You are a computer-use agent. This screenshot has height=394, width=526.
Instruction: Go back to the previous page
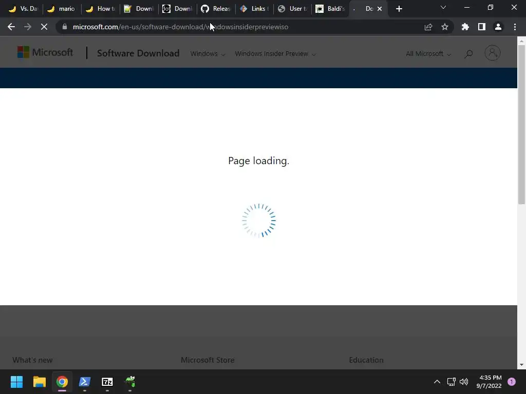pos(11,27)
